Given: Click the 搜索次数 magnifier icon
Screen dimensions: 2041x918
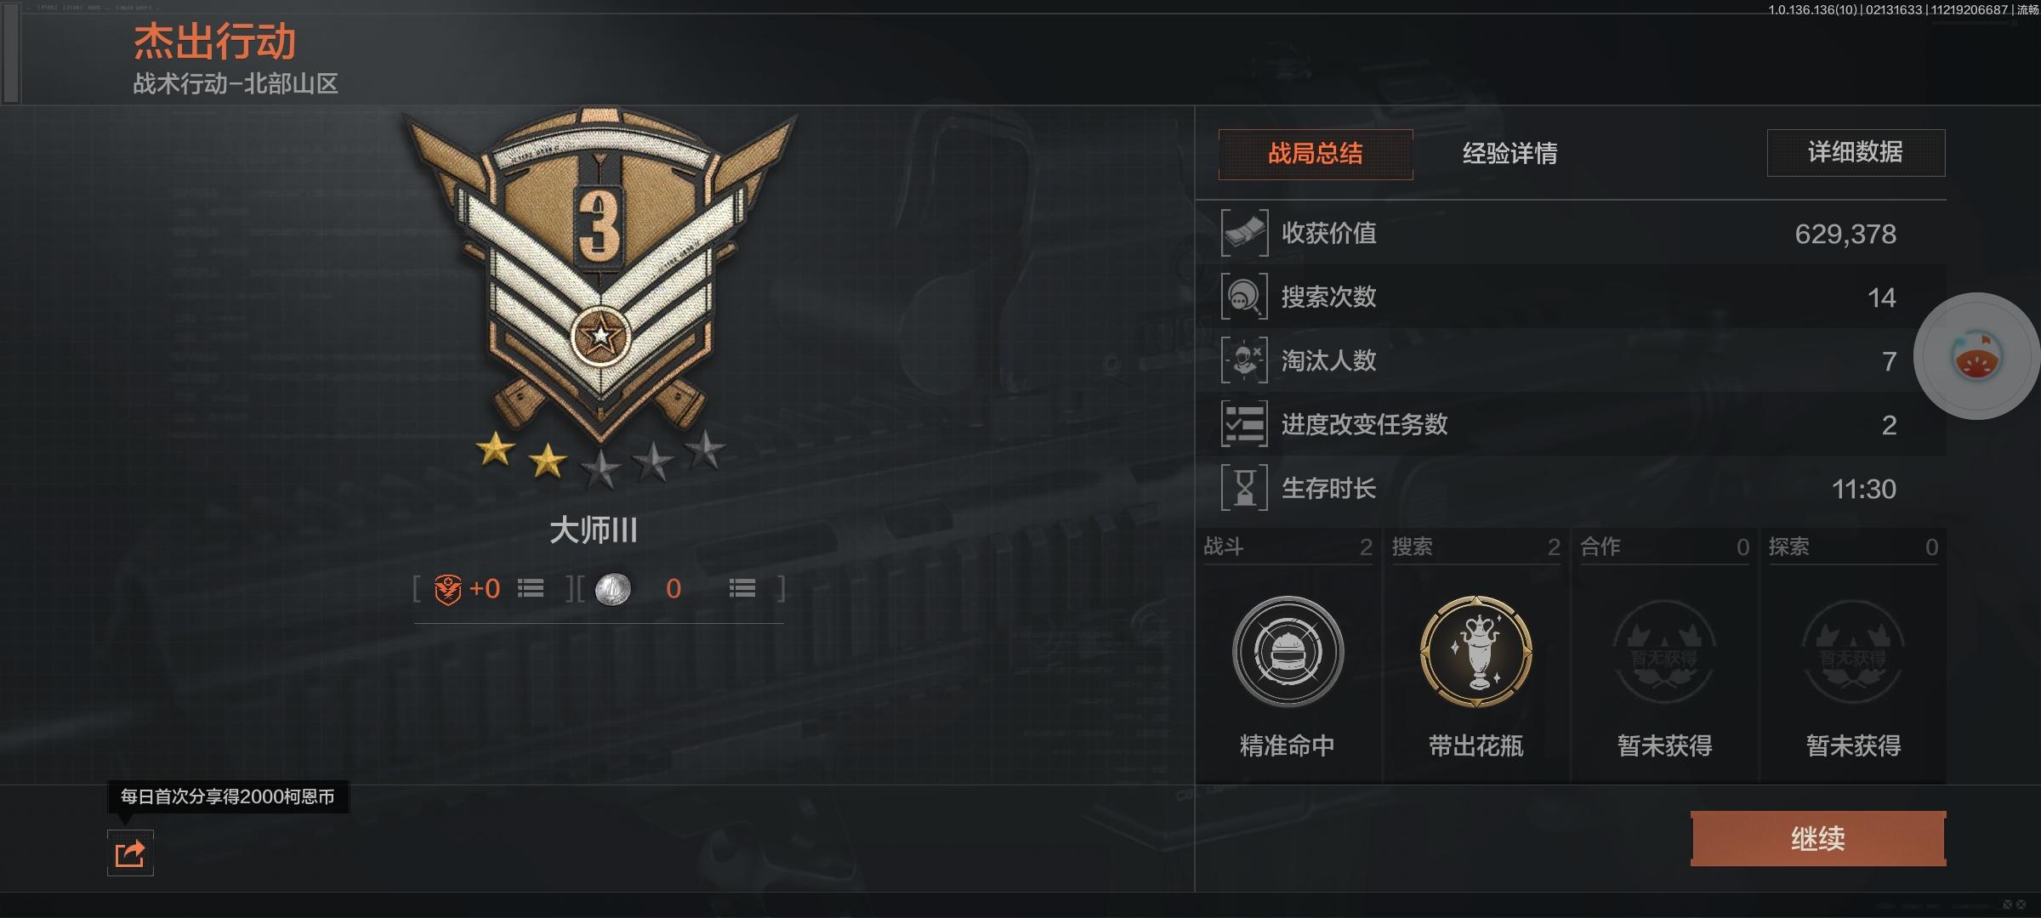Looking at the screenshot, I should click(x=1245, y=297).
